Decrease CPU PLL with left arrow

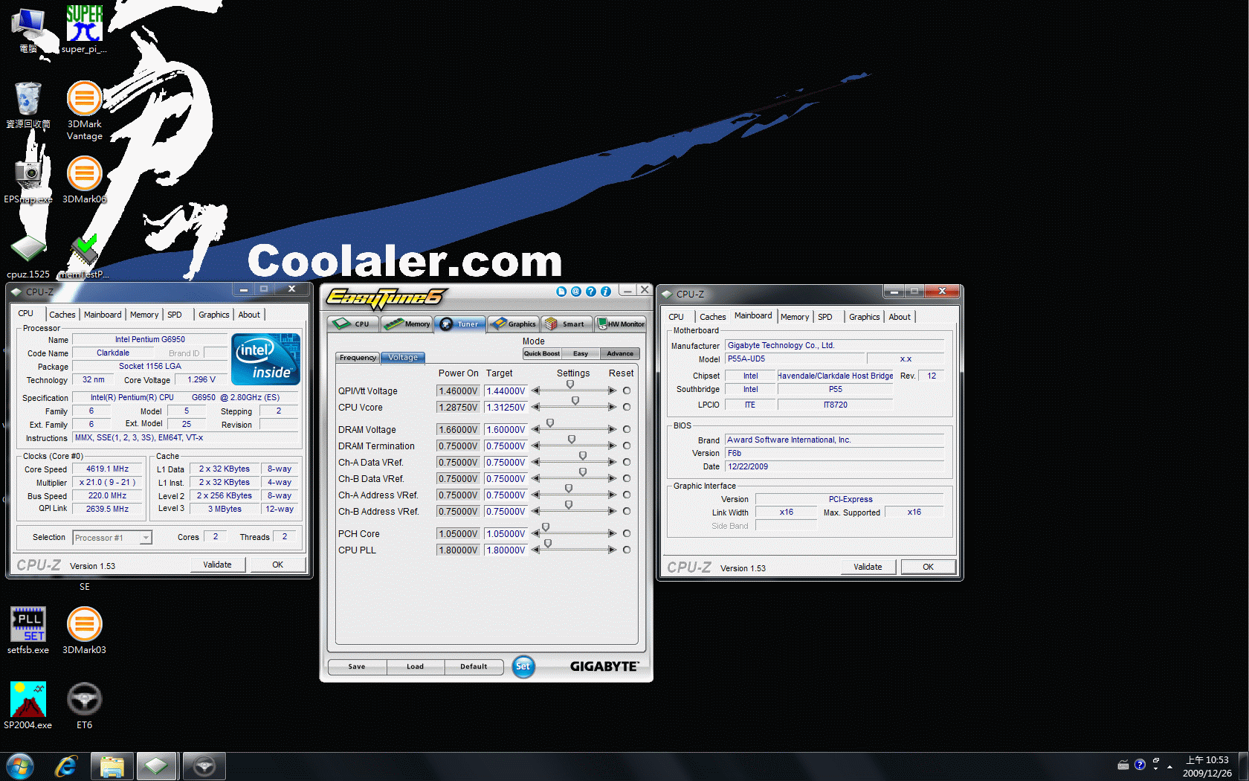535,550
